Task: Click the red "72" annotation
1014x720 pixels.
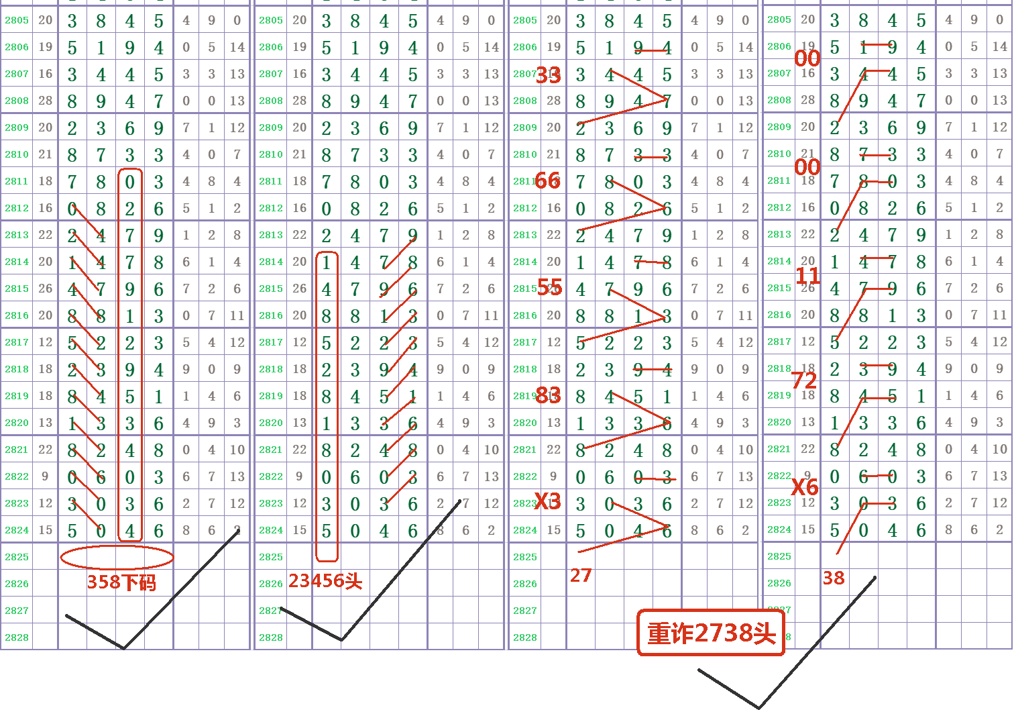Action: [804, 381]
